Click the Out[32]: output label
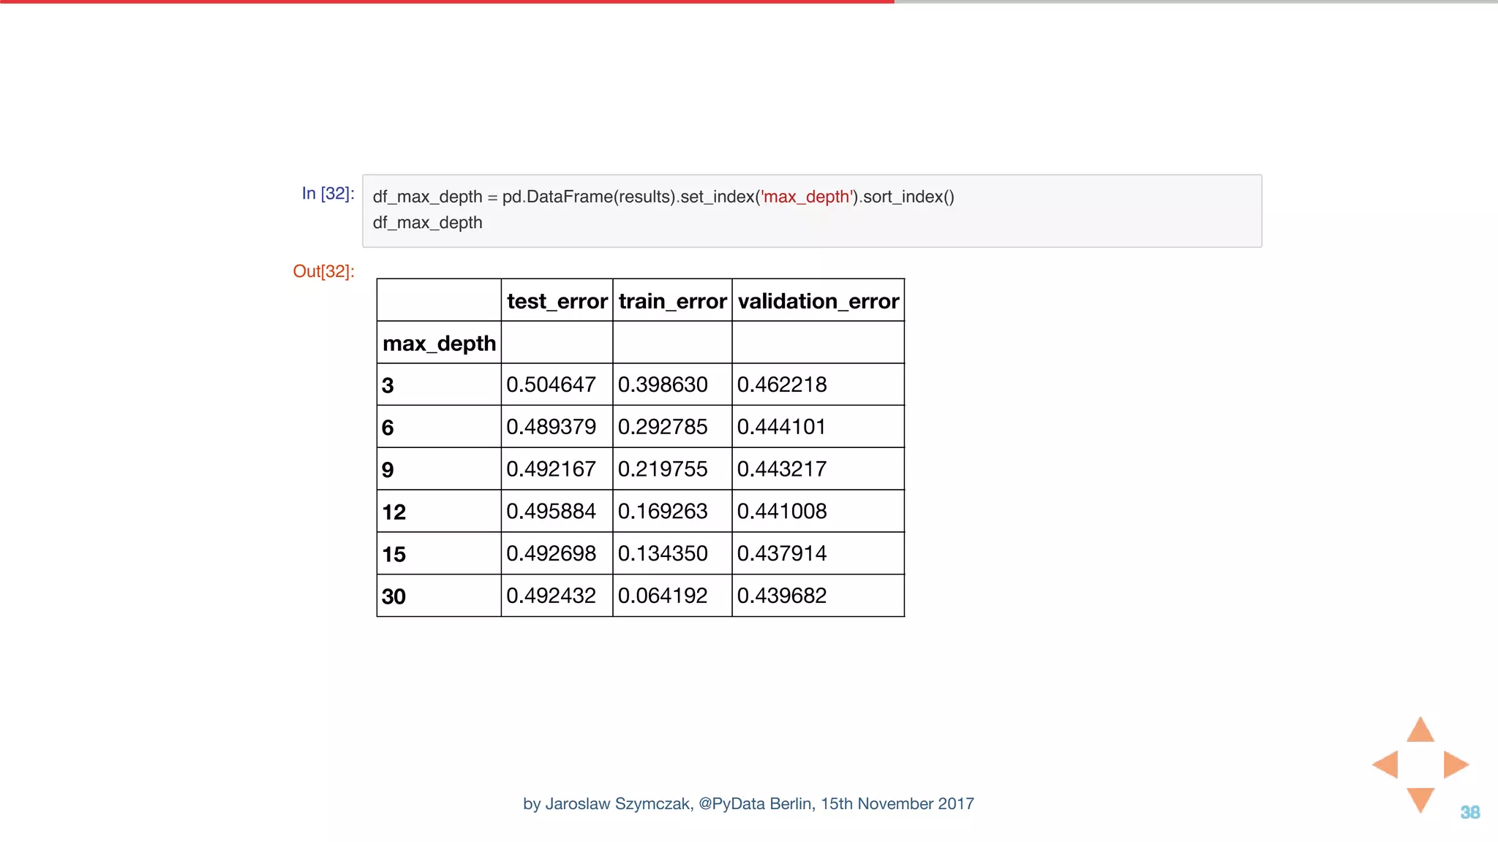Viewport: 1498px width, 842px height. (x=323, y=271)
